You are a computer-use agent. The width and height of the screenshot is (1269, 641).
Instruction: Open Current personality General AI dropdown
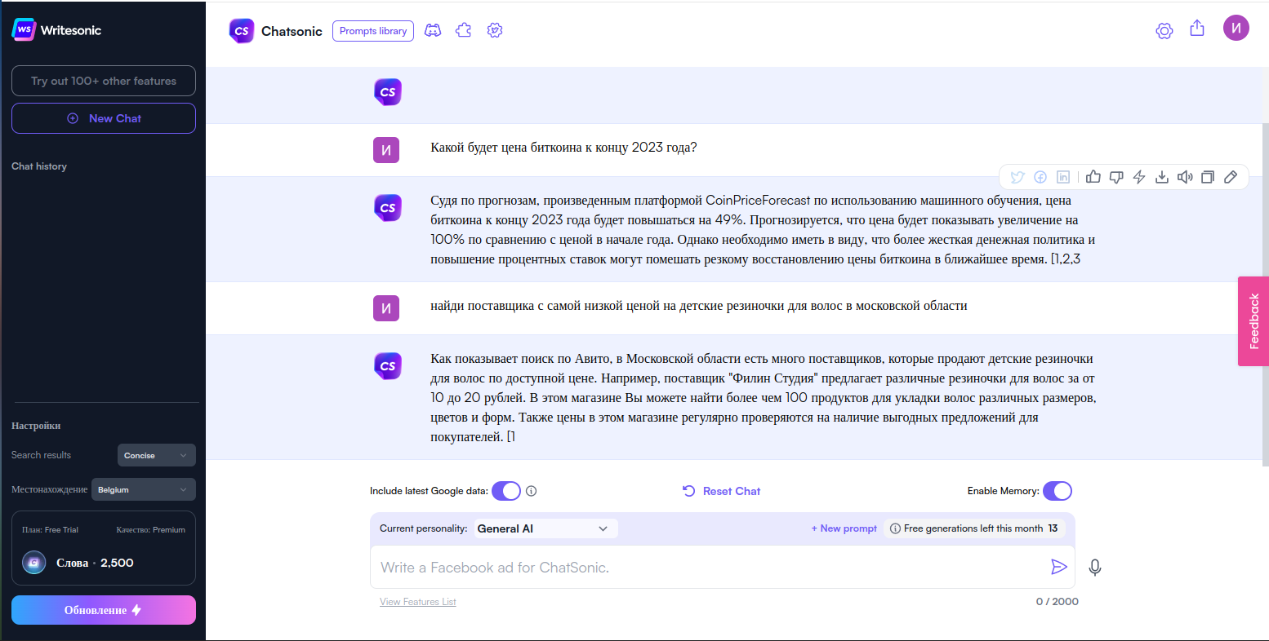[x=544, y=528]
